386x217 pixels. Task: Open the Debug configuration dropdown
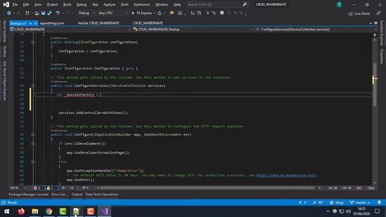(x=87, y=13)
